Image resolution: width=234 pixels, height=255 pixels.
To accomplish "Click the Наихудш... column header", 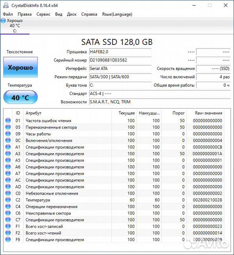I will coord(149,113).
